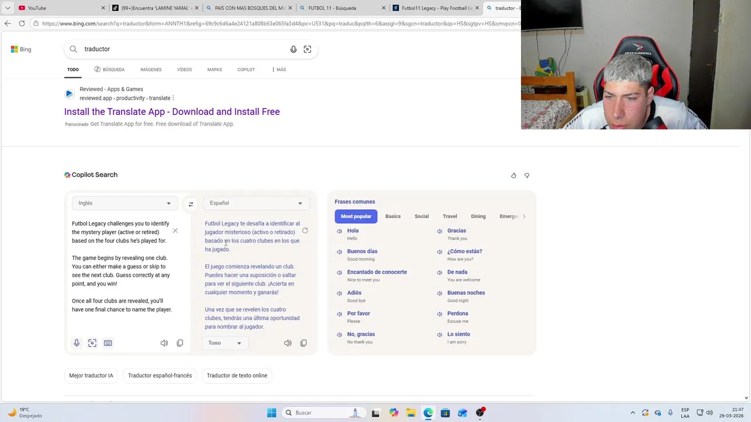This screenshot has width=751, height=422.
Task: Swap Inglés and Español translation languages
Action: coord(191,205)
